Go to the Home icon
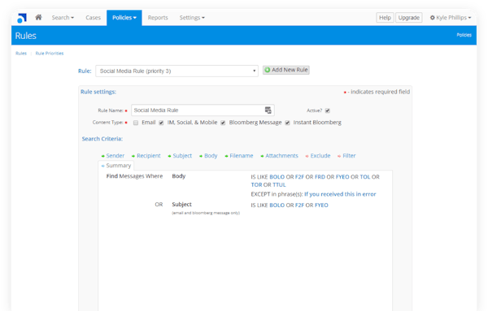The height and width of the screenshot is (311, 488). (38, 17)
